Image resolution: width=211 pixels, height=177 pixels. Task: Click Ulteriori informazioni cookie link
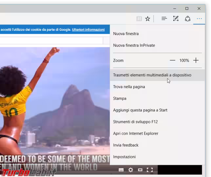[88, 29]
